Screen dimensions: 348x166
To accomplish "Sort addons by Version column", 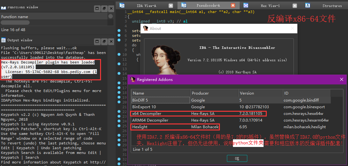I will tap(261, 93).
